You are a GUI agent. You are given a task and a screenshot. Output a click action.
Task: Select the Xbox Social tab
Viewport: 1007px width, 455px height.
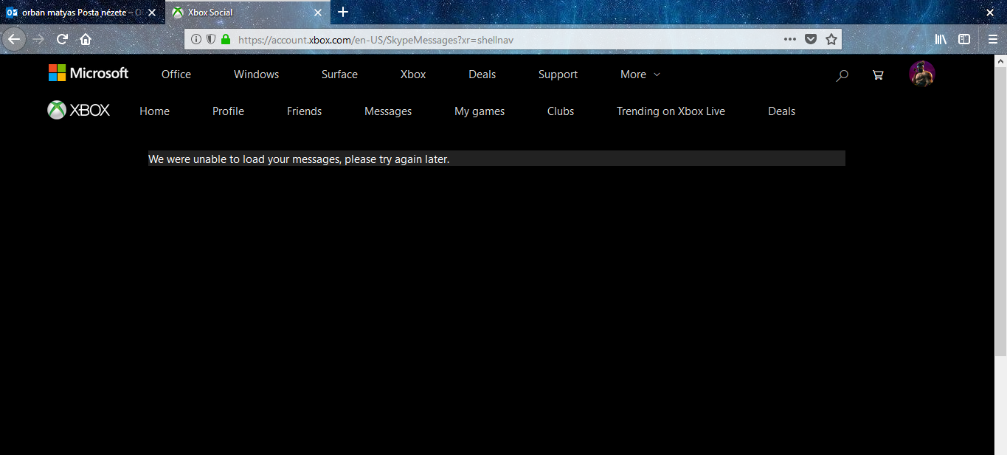tap(249, 13)
